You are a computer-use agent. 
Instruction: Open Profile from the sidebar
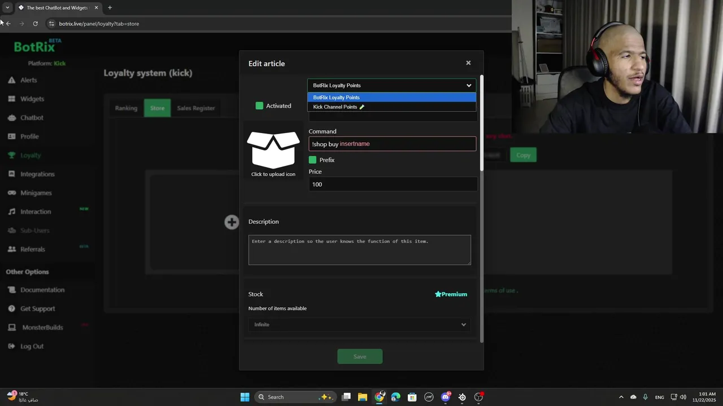click(x=29, y=136)
